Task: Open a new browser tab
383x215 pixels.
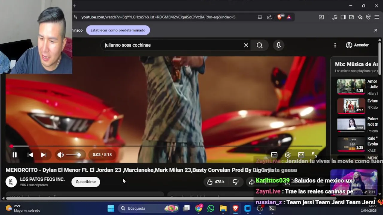Action: click(75, 6)
